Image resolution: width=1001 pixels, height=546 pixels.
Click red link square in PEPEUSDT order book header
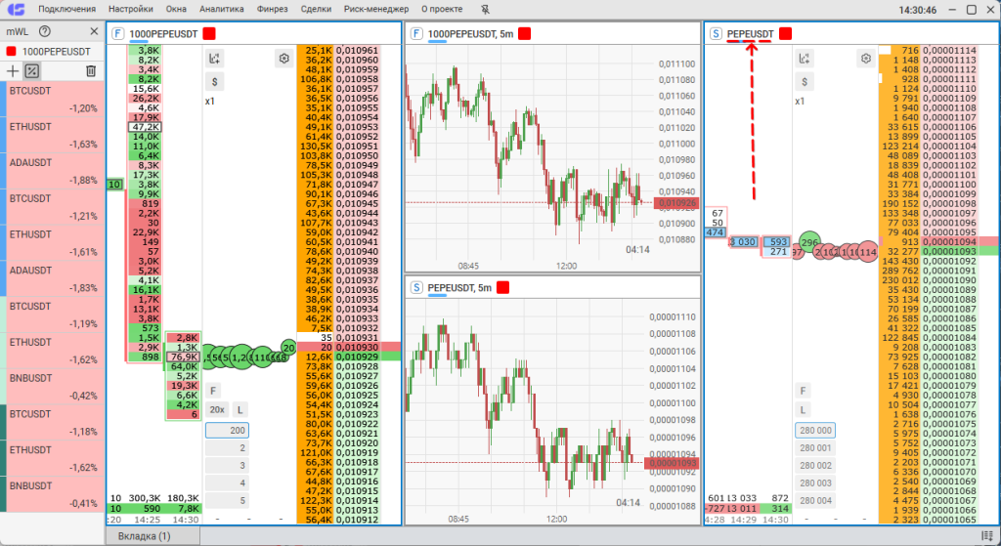(x=785, y=34)
